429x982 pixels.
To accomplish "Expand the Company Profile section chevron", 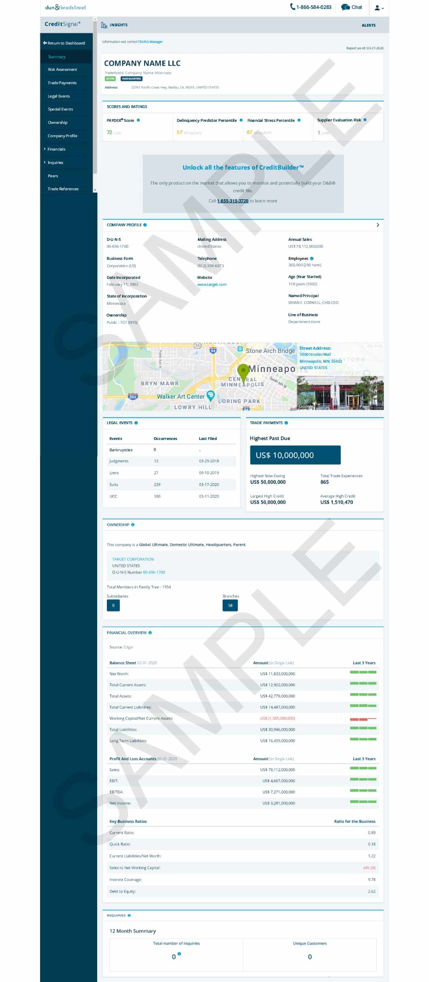I will click(x=378, y=225).
